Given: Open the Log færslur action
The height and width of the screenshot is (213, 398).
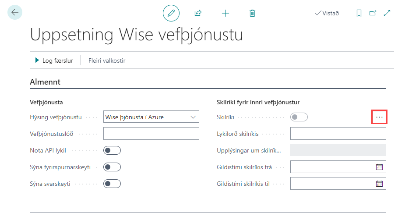Looking at the screenshot, I should click(54, 60).
